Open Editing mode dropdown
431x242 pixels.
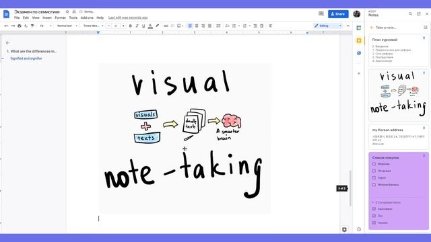tap(328, 26)
